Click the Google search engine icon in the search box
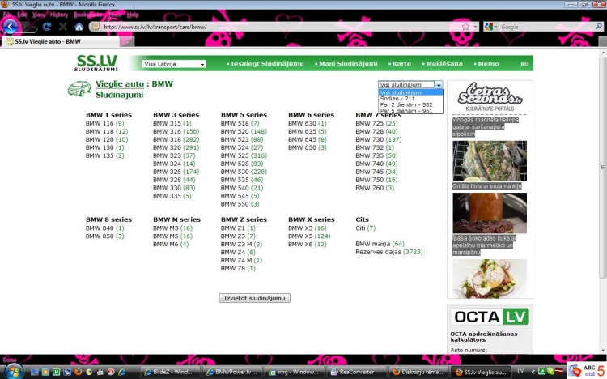 coord(489,27)
